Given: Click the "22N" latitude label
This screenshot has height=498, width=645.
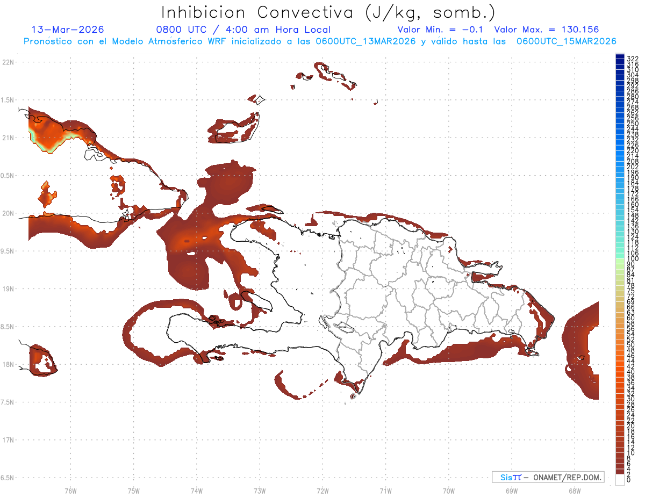Looking at the screenshot, I should [8, 62].
